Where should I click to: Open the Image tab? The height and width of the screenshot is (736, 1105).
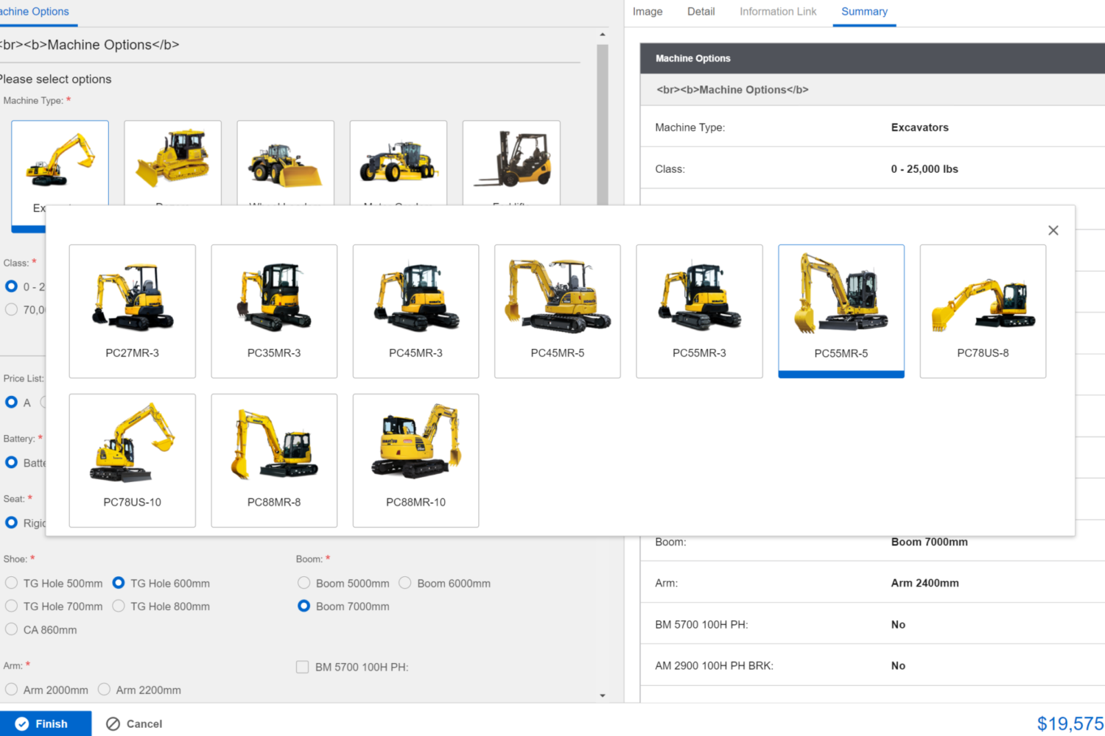click(648, 12)
